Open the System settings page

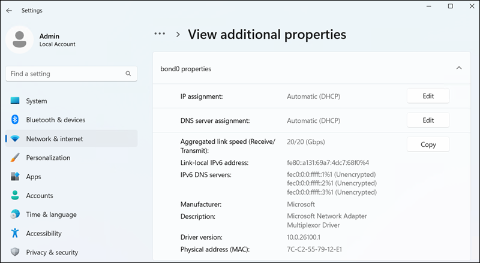pyautogui.click(x=71, y=101)
